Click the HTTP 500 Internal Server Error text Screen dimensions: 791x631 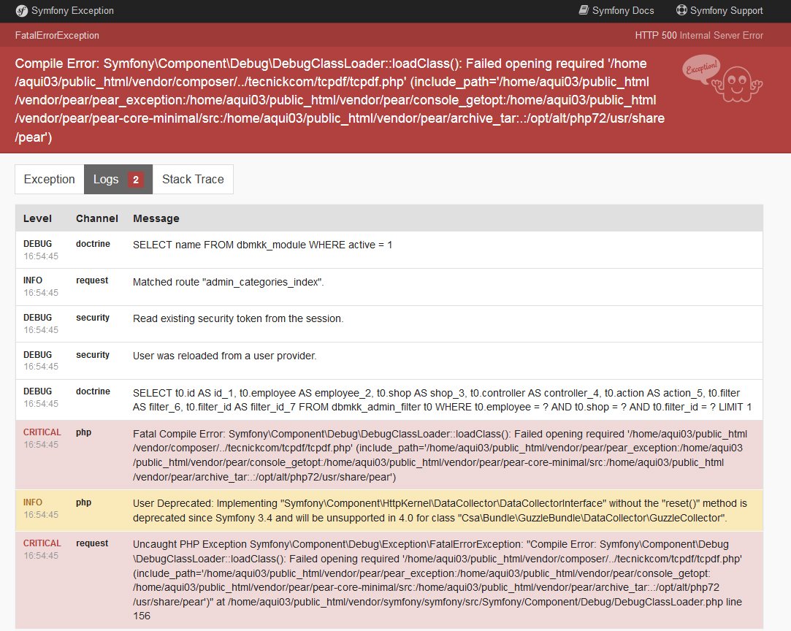[x=699, y=35]
